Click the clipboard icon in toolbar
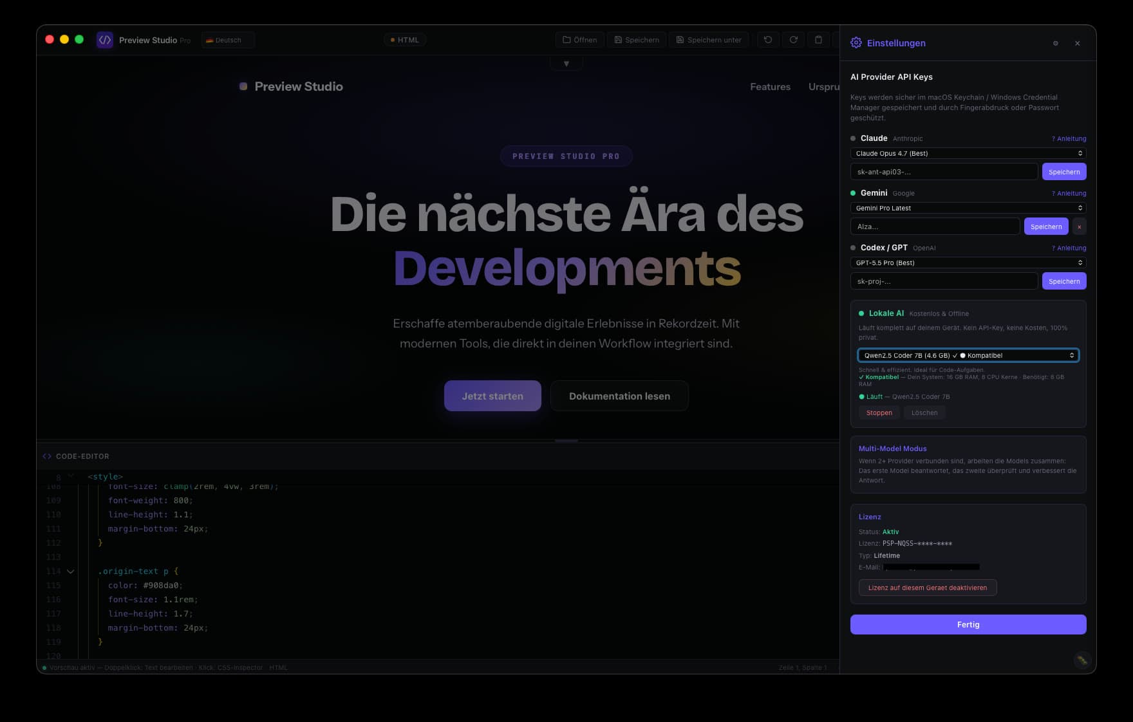The height and width of the screenshot is (722, 1133). point(818,40)
